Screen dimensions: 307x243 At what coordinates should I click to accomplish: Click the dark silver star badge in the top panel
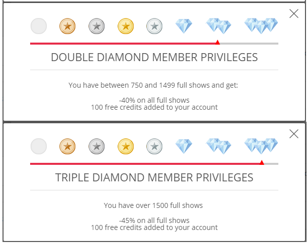pos(96,26)
